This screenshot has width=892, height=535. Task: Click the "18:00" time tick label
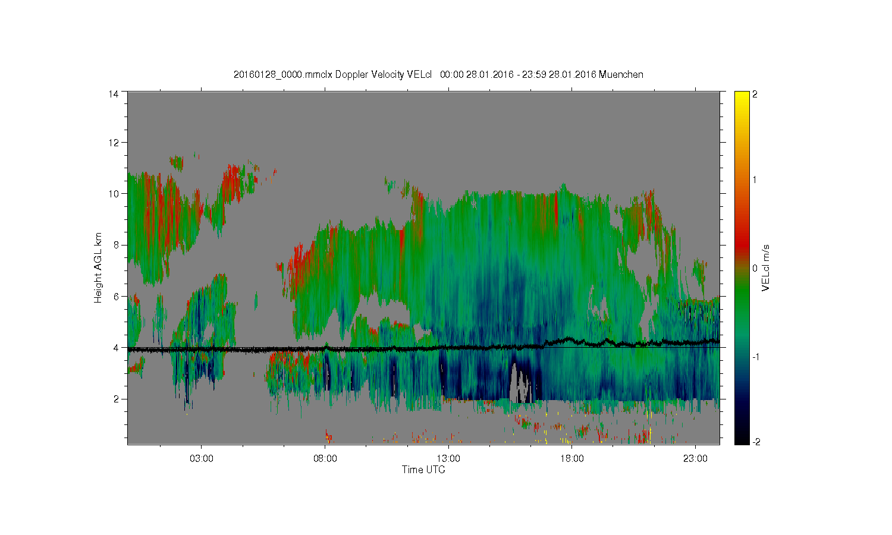572,459
